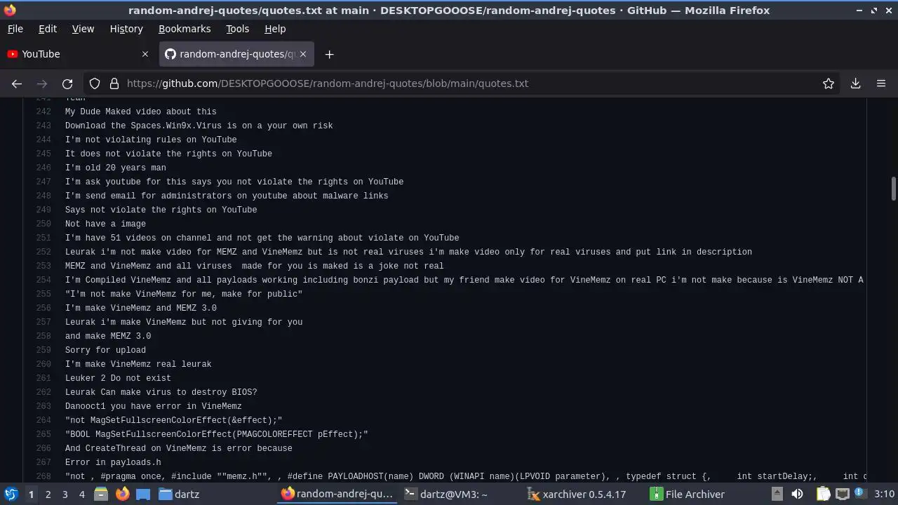Open the tracking protection shield icon

(95, 83)
